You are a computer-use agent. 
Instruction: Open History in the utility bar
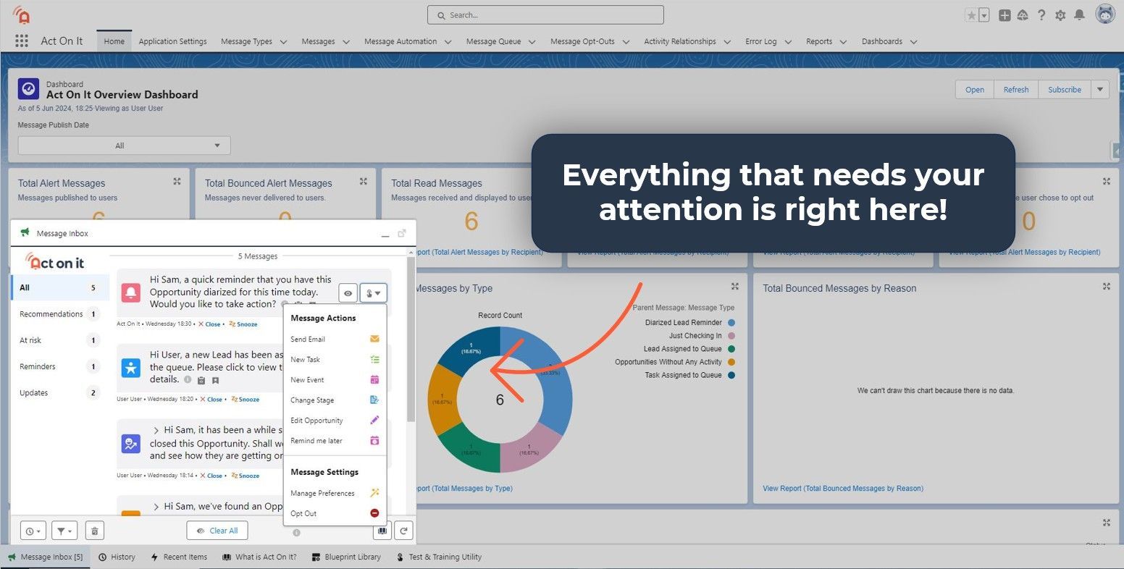[x=117, y=557]
